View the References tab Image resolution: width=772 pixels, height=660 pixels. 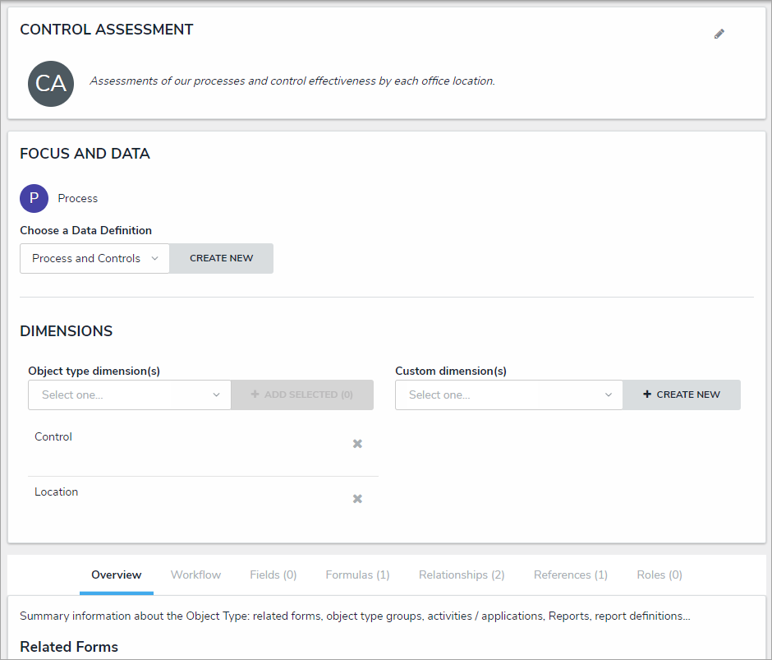pos(571,575)
